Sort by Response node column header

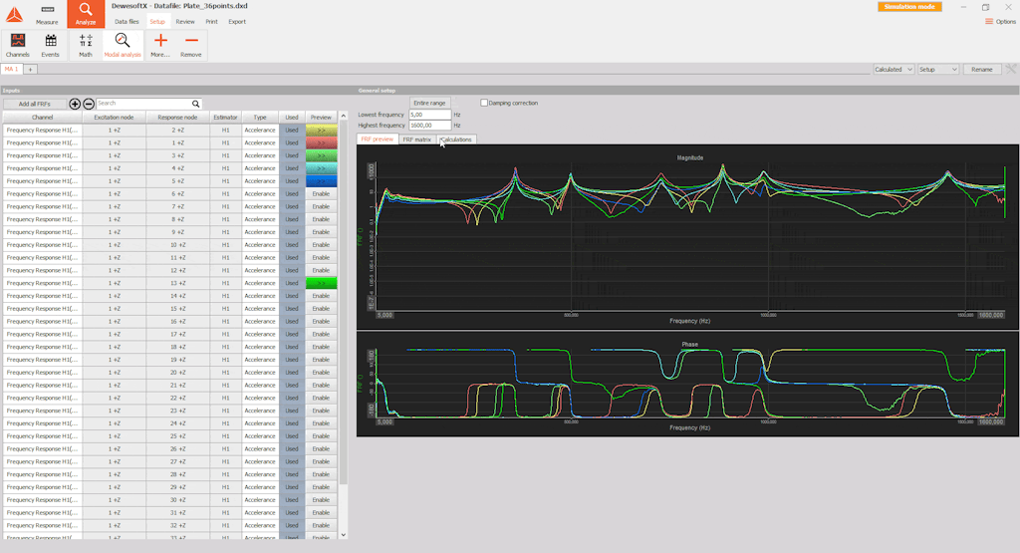(x=177, y=118)
